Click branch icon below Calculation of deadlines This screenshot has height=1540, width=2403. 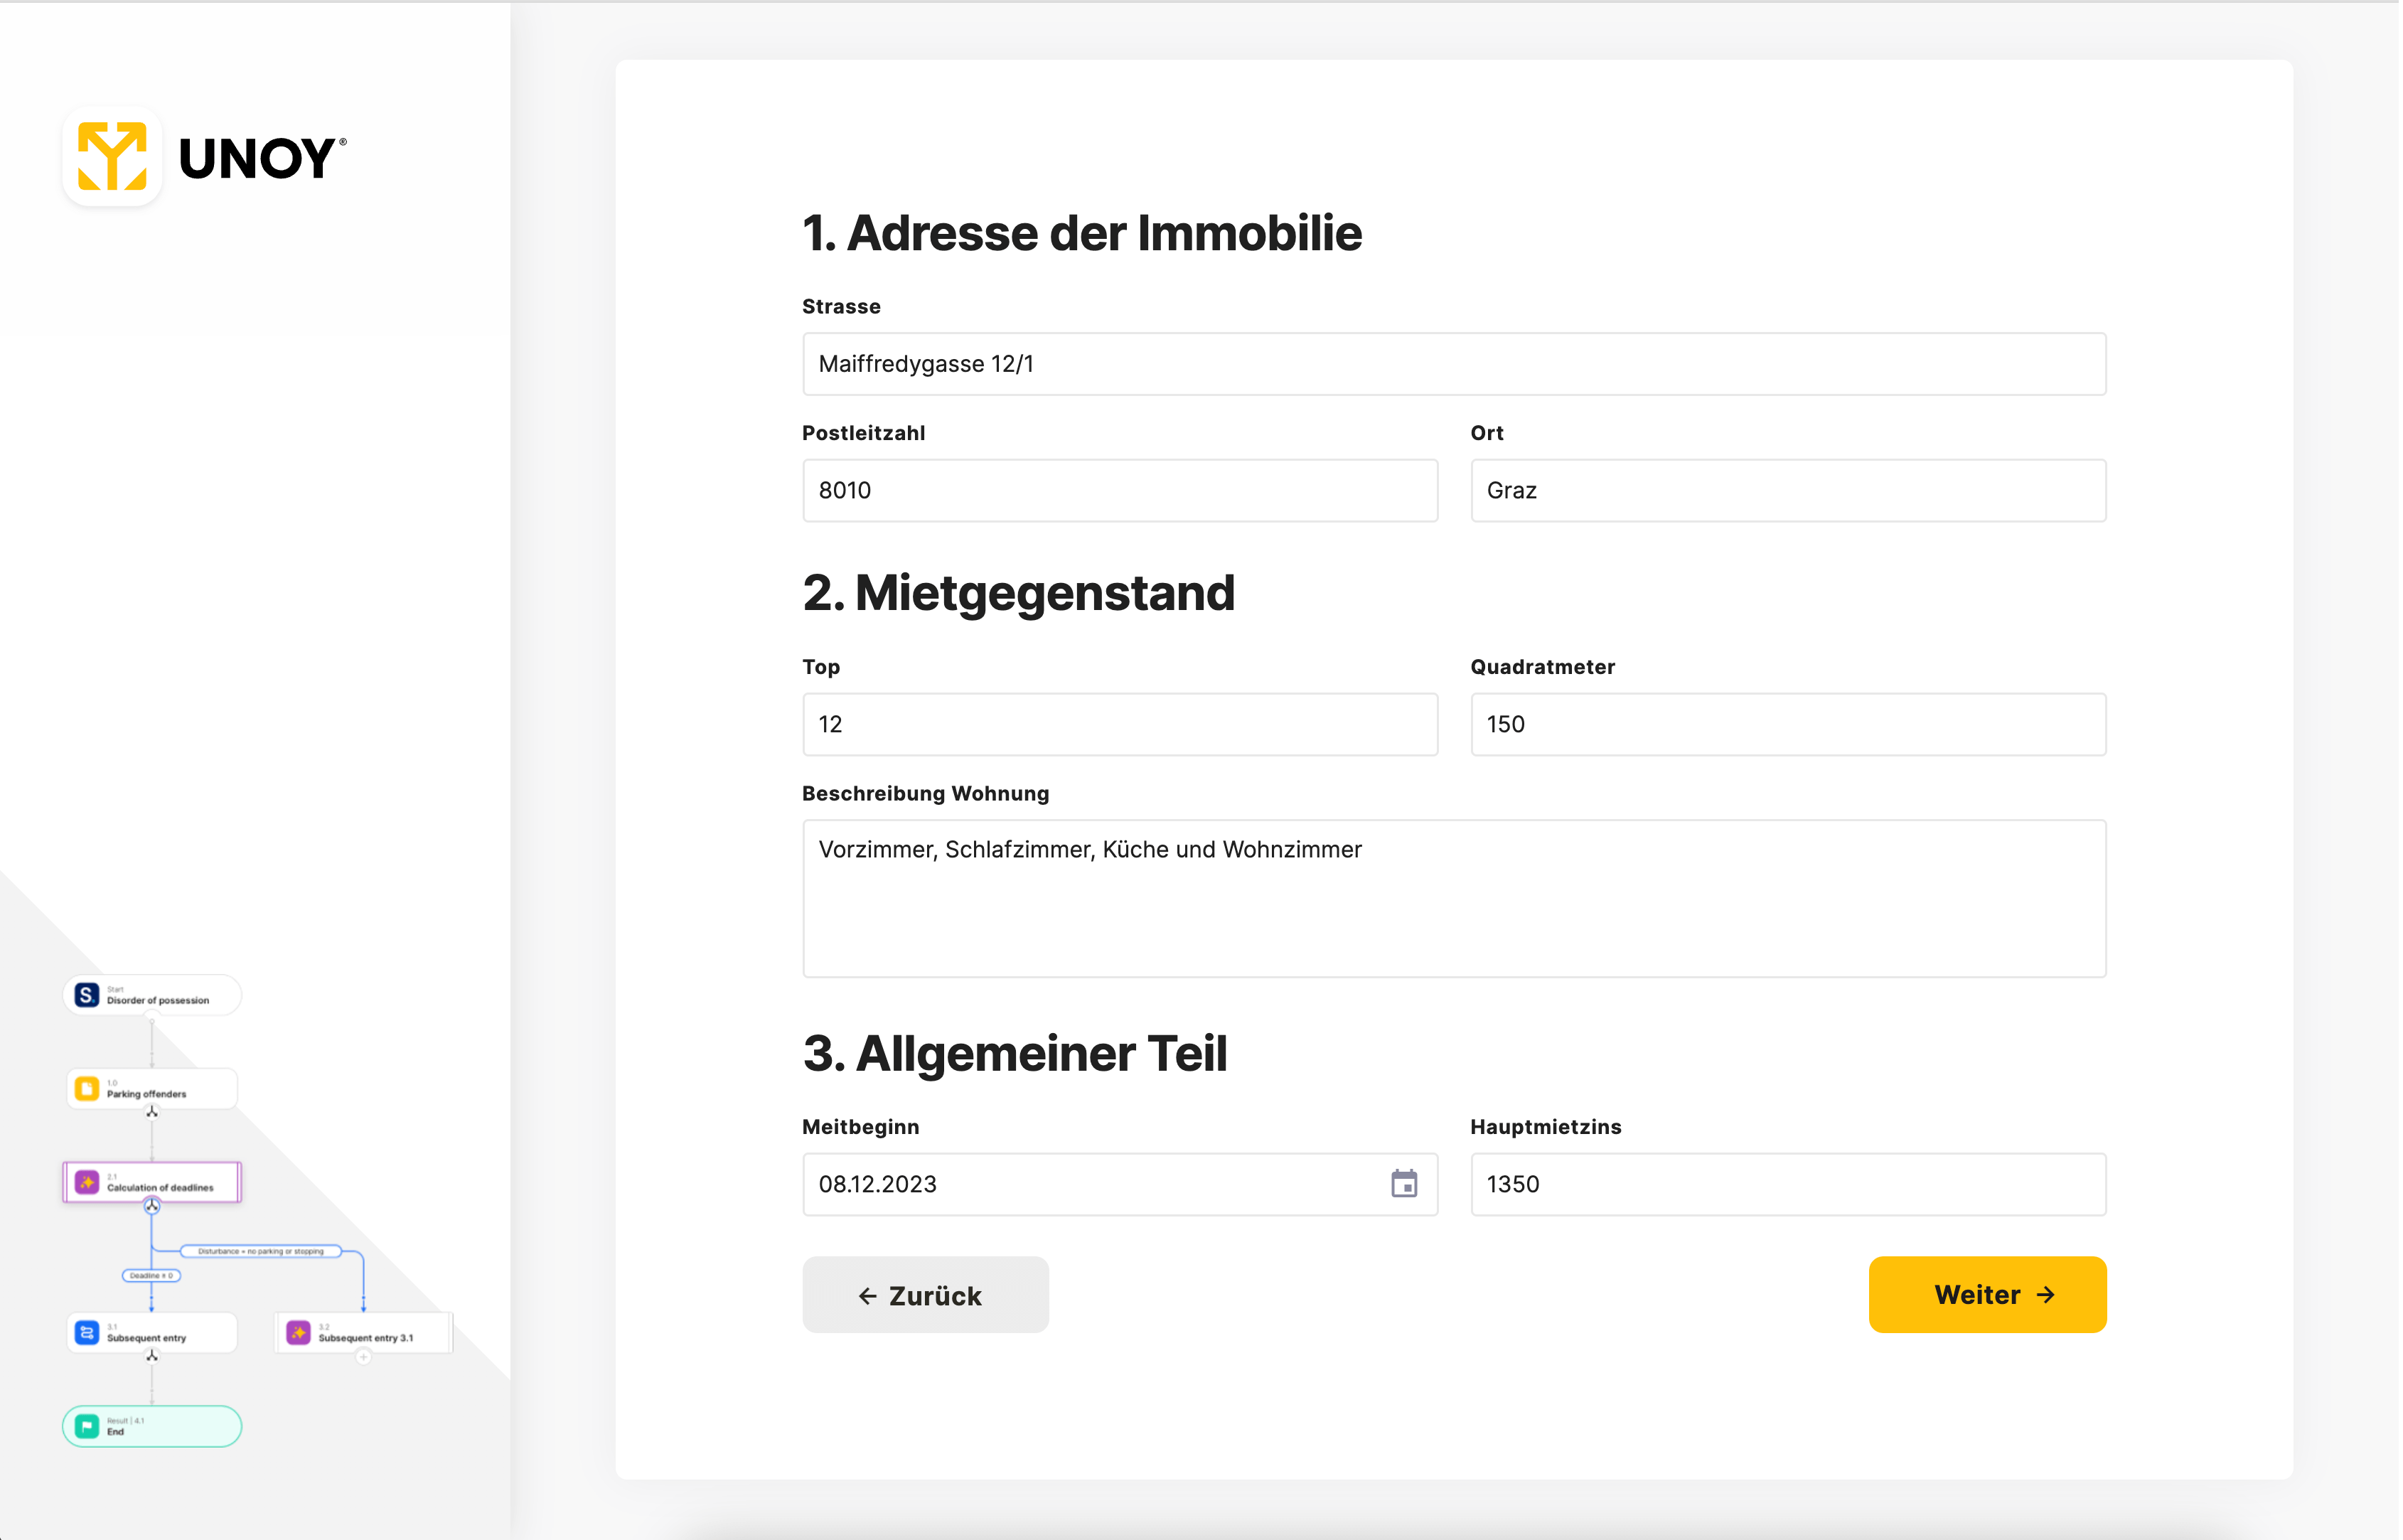click(152, 1207)
